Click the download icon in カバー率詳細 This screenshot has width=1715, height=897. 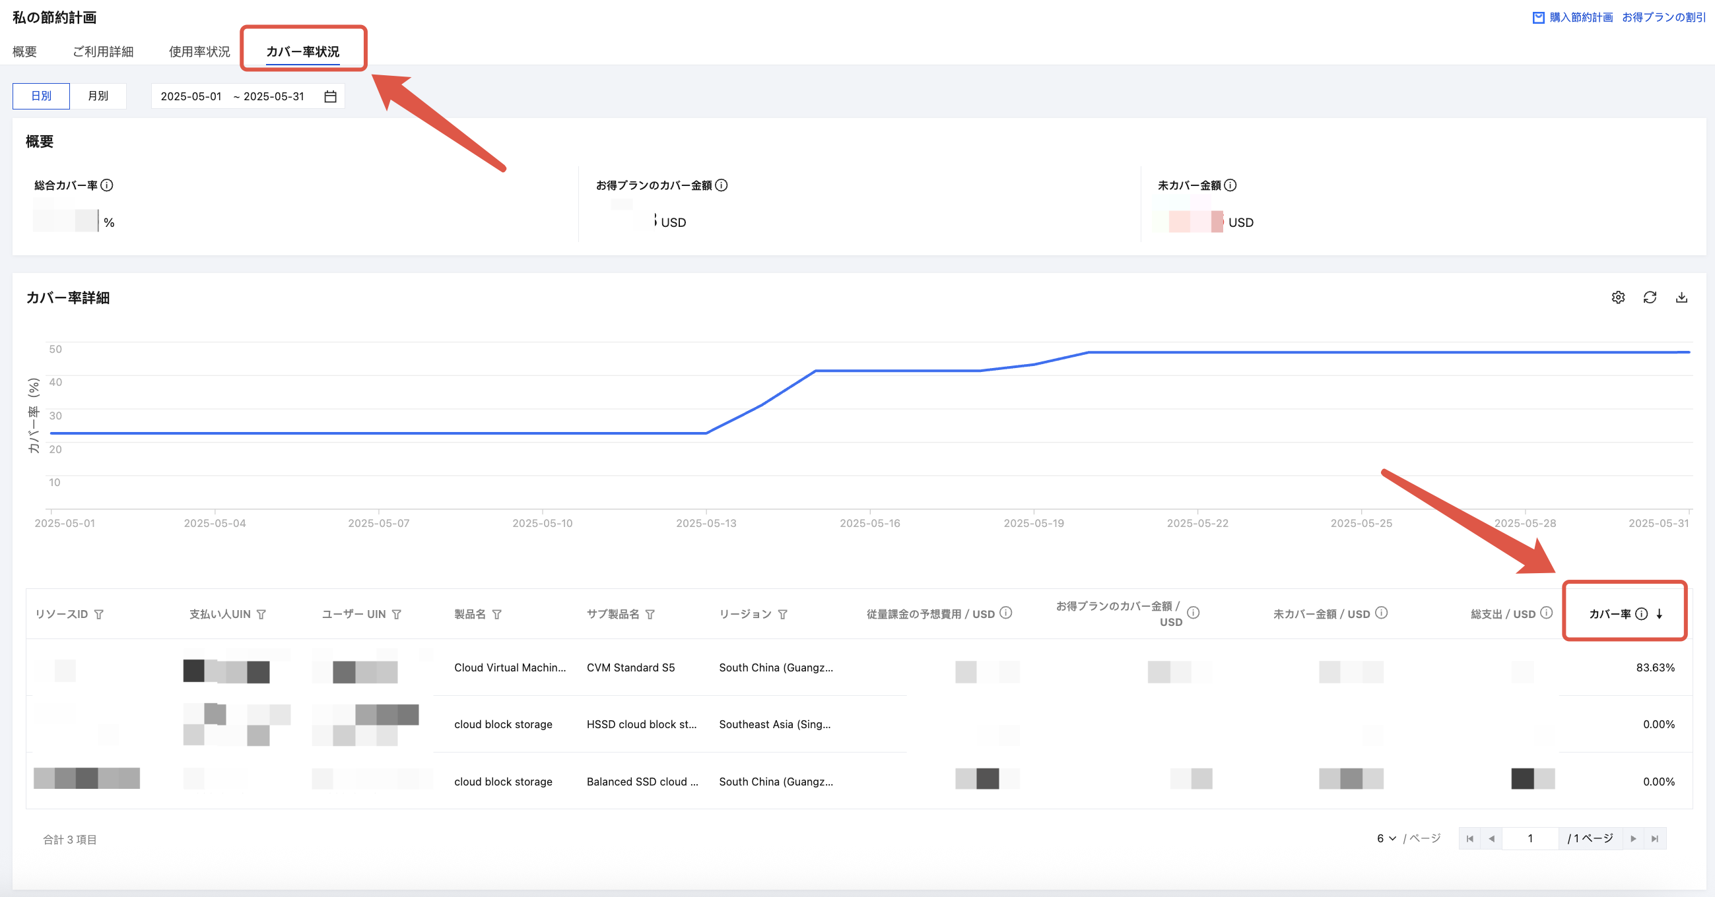pyautogui.click(x=1682, y=297)
